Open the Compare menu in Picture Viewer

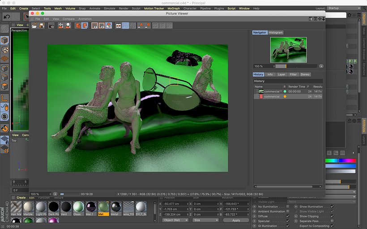pos(68,19)
